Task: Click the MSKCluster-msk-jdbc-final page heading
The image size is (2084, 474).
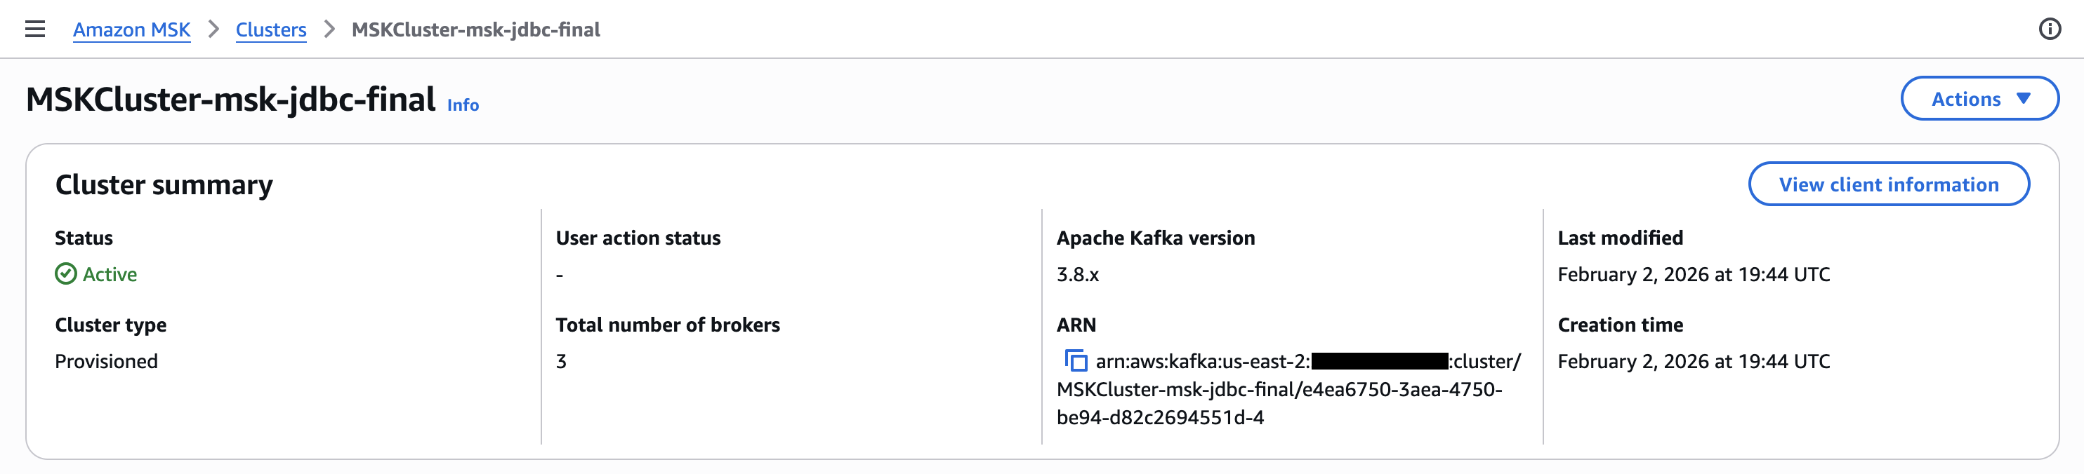Action: pyautogui.click(x=230, y=100)
